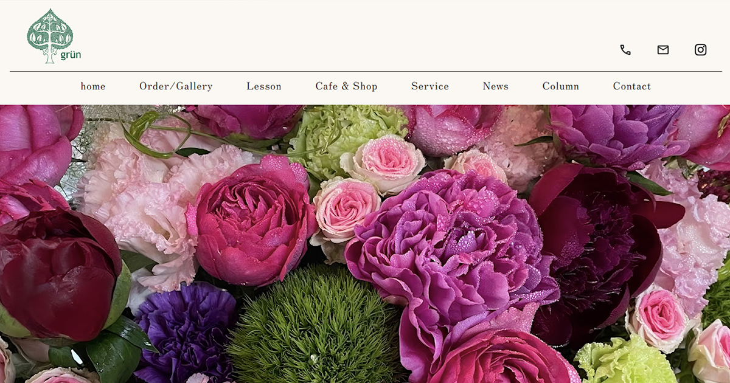Select the Column navigation link
730x383 pixels.
pyautogui.click(x=561, y=86)
